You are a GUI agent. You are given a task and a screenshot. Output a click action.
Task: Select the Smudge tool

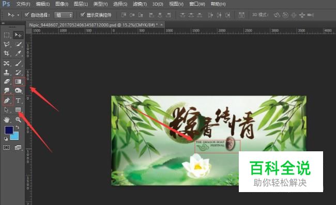tap(7, 90)
